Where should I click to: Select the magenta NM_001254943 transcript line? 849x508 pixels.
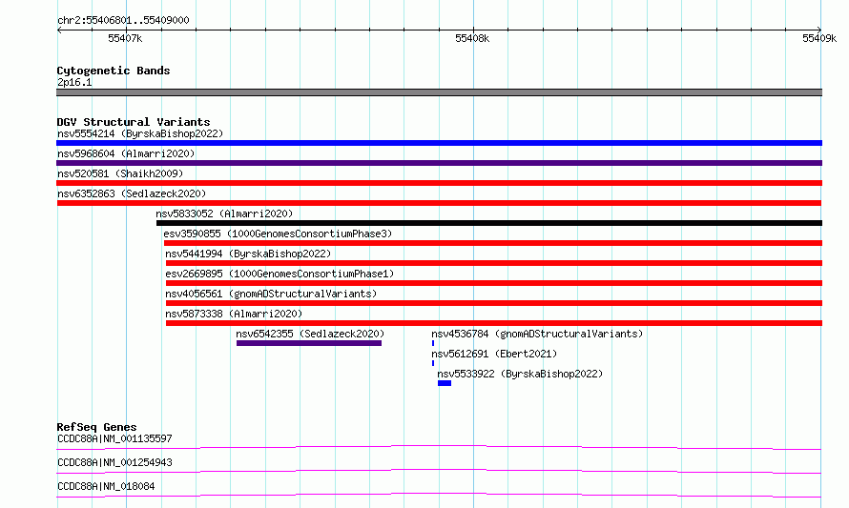pyautogui.click(x=439, y=471)
